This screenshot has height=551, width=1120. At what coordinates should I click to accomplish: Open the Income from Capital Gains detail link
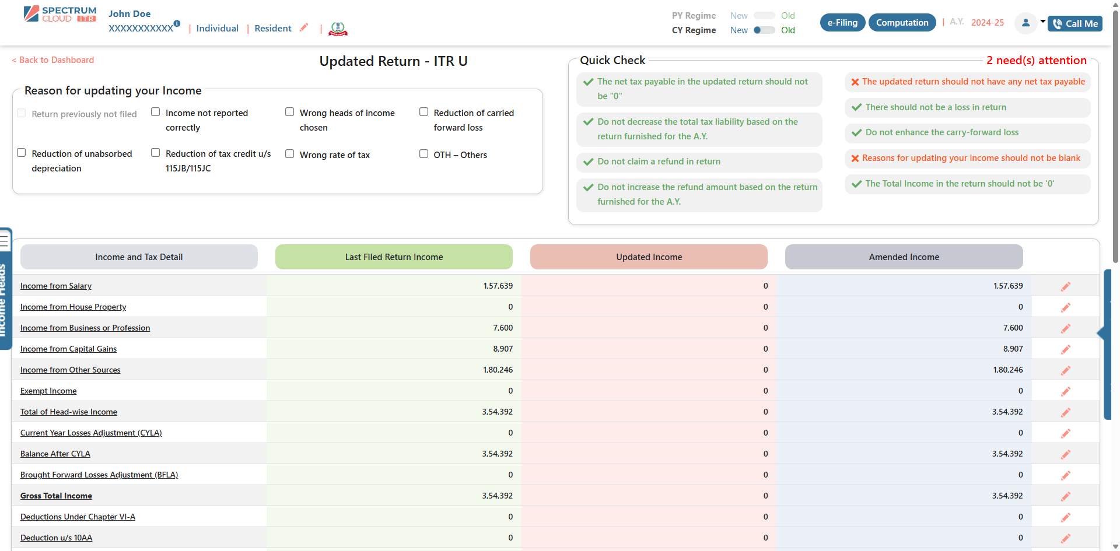68,349
